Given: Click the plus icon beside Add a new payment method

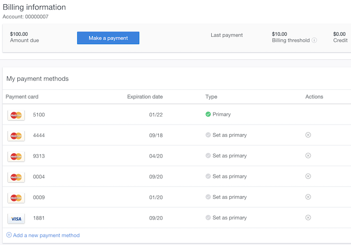Looking at the screenshot, I should (9, 235).
